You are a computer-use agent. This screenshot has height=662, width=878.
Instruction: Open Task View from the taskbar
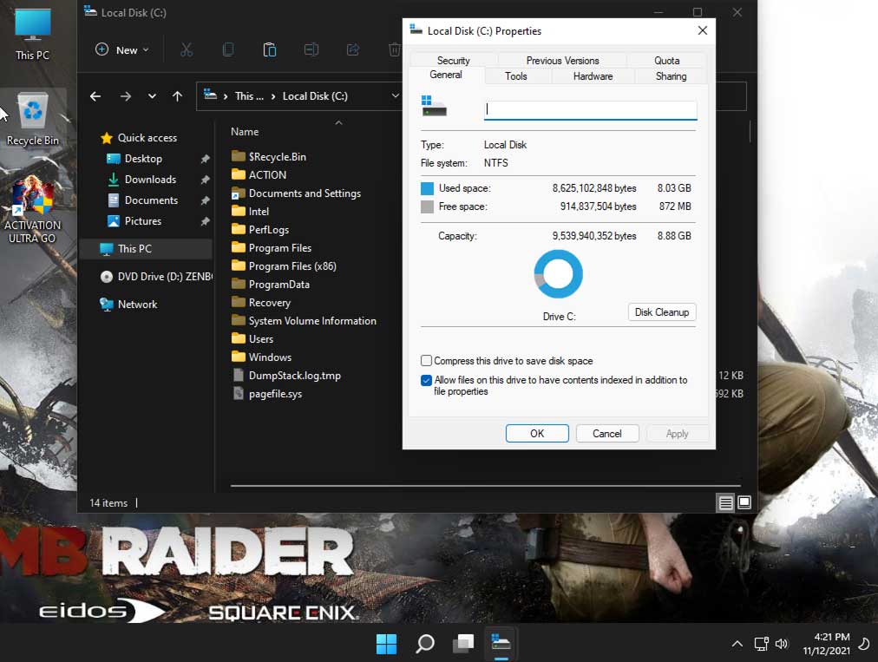pos(463,644)
